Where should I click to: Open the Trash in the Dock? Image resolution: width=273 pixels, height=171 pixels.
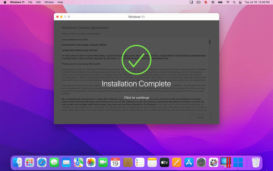[256, 162]
